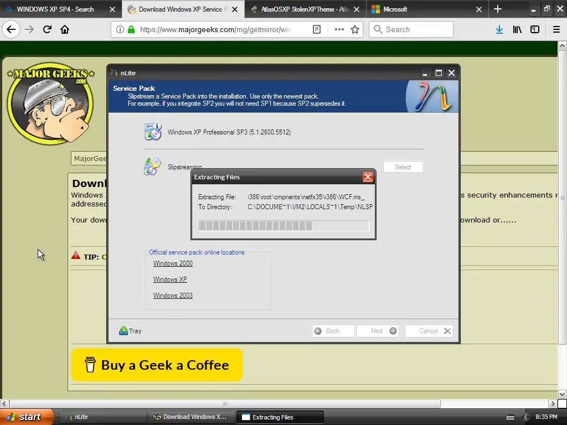Click the nLite logo in header
The width and height of the screenshot is (567, 425).
432,96
